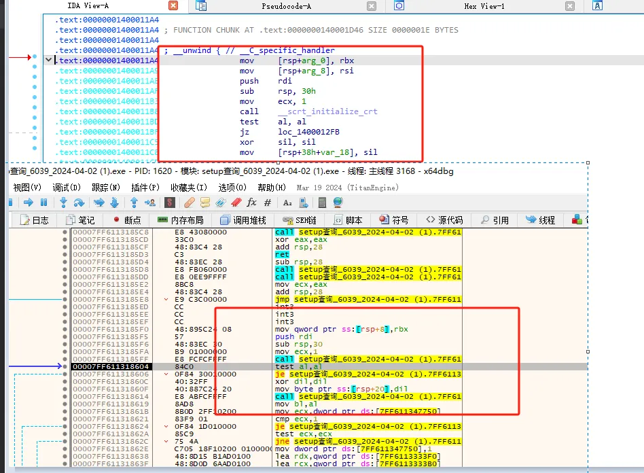Viewport: 644px width, 473px height.
Task: Collapse the function at IDA's highlighted line
Action: click(48, 60)
